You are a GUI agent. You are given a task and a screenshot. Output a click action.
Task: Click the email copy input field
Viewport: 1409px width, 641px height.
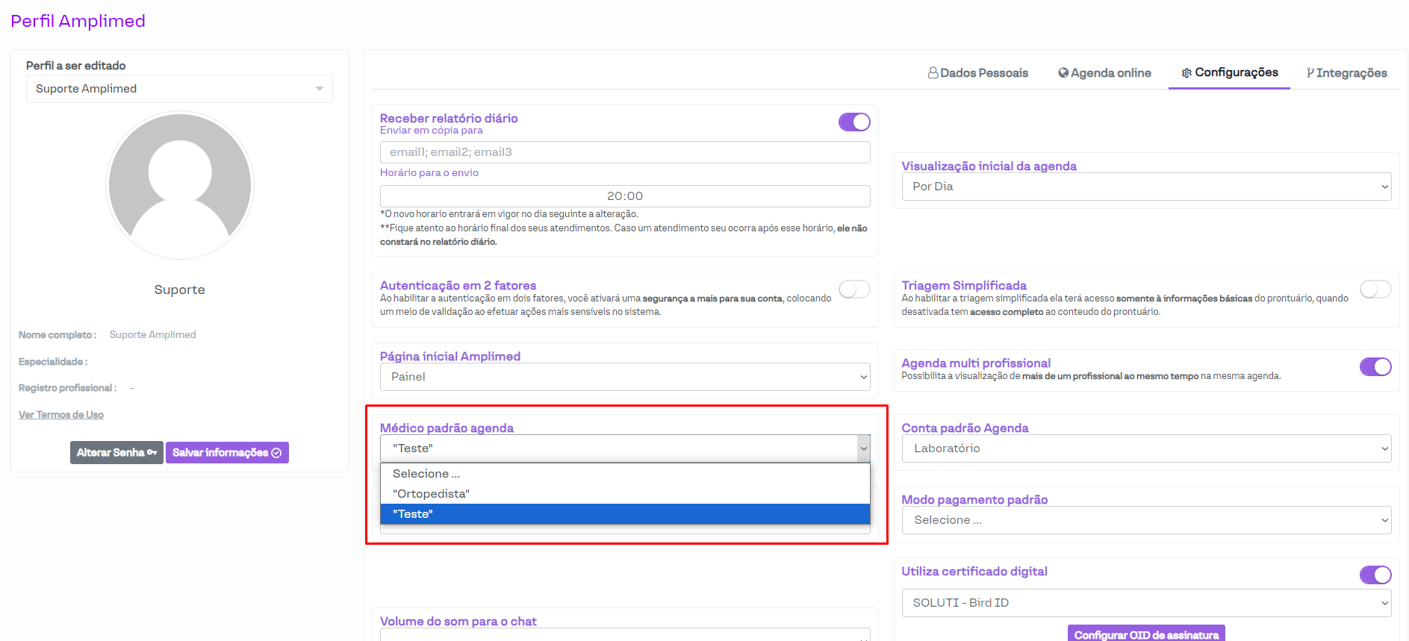coord(624,152)
